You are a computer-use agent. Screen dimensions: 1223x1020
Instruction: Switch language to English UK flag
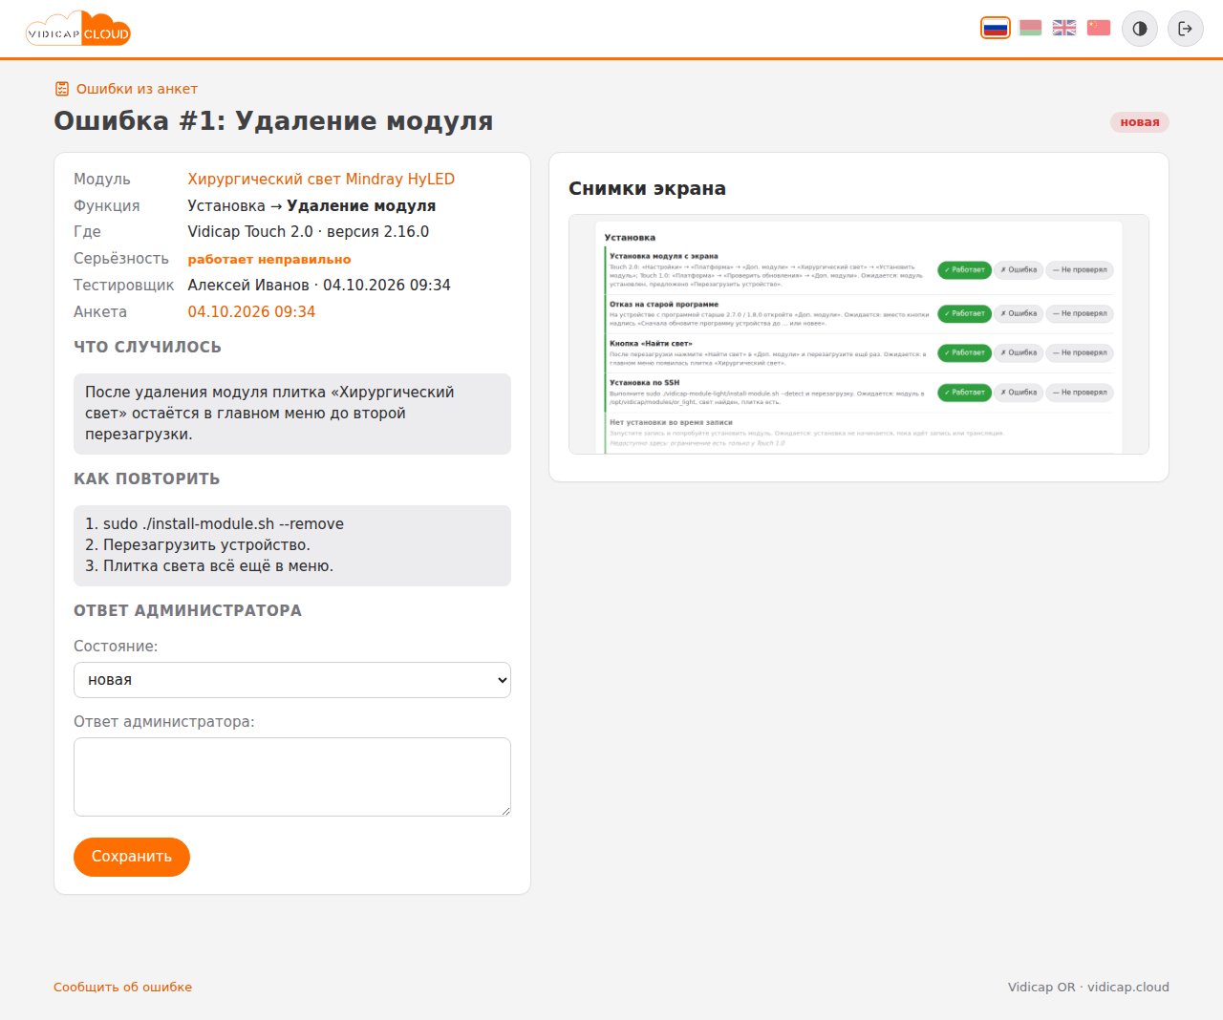pyautogui.click(x=1064, y=28)
